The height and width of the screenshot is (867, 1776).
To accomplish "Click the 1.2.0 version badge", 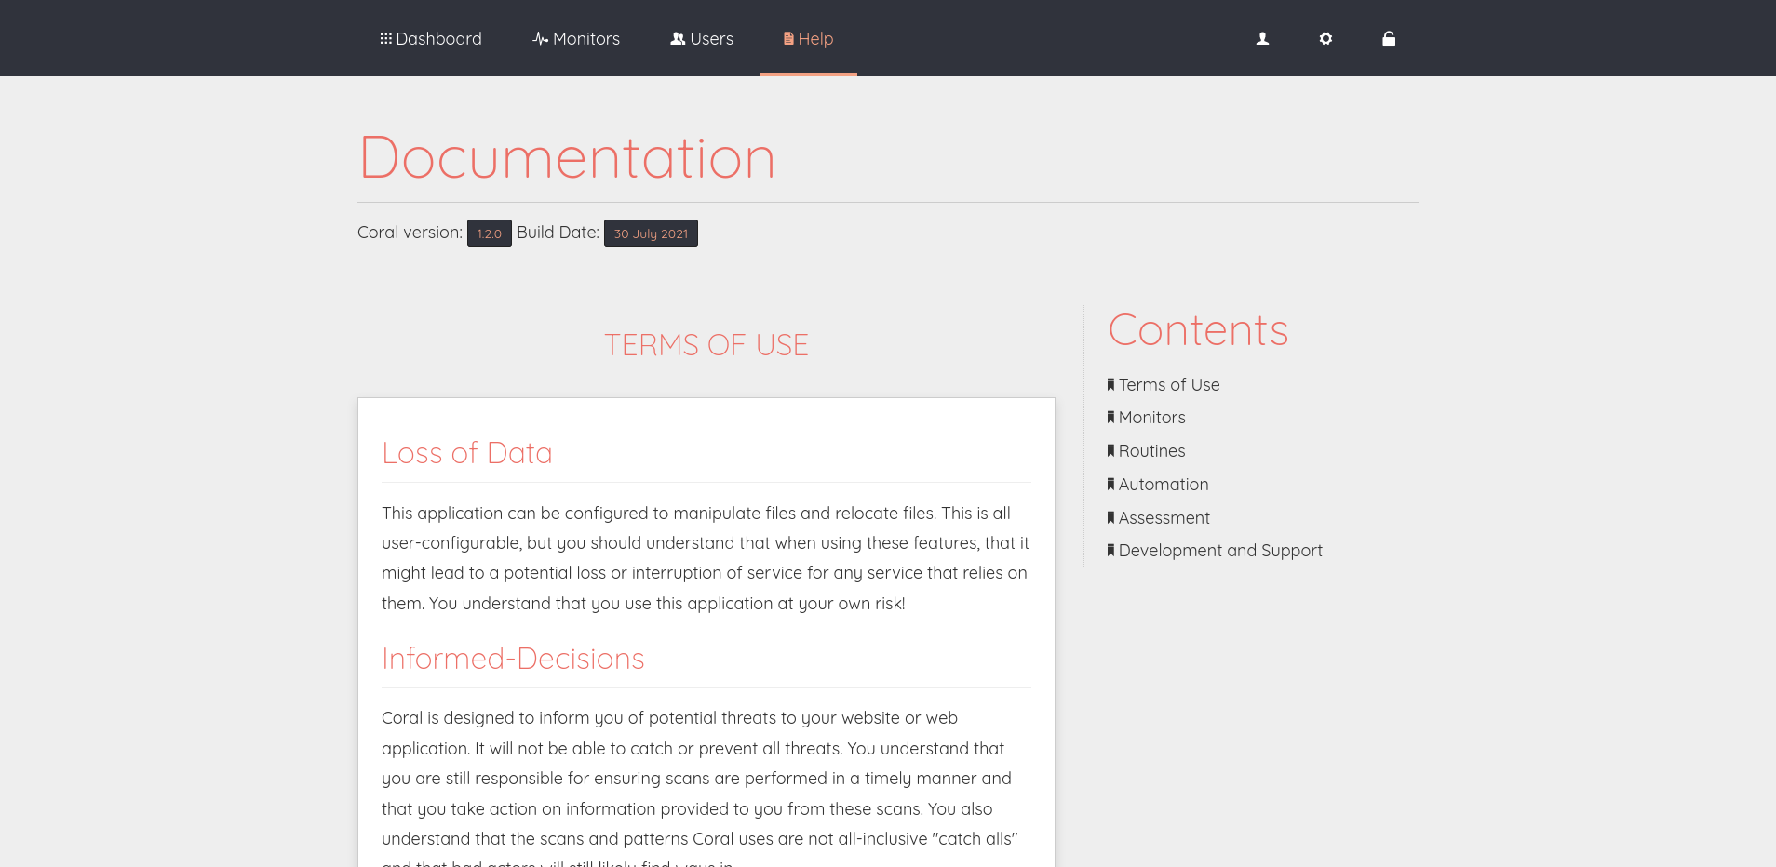I will [489, 233].
